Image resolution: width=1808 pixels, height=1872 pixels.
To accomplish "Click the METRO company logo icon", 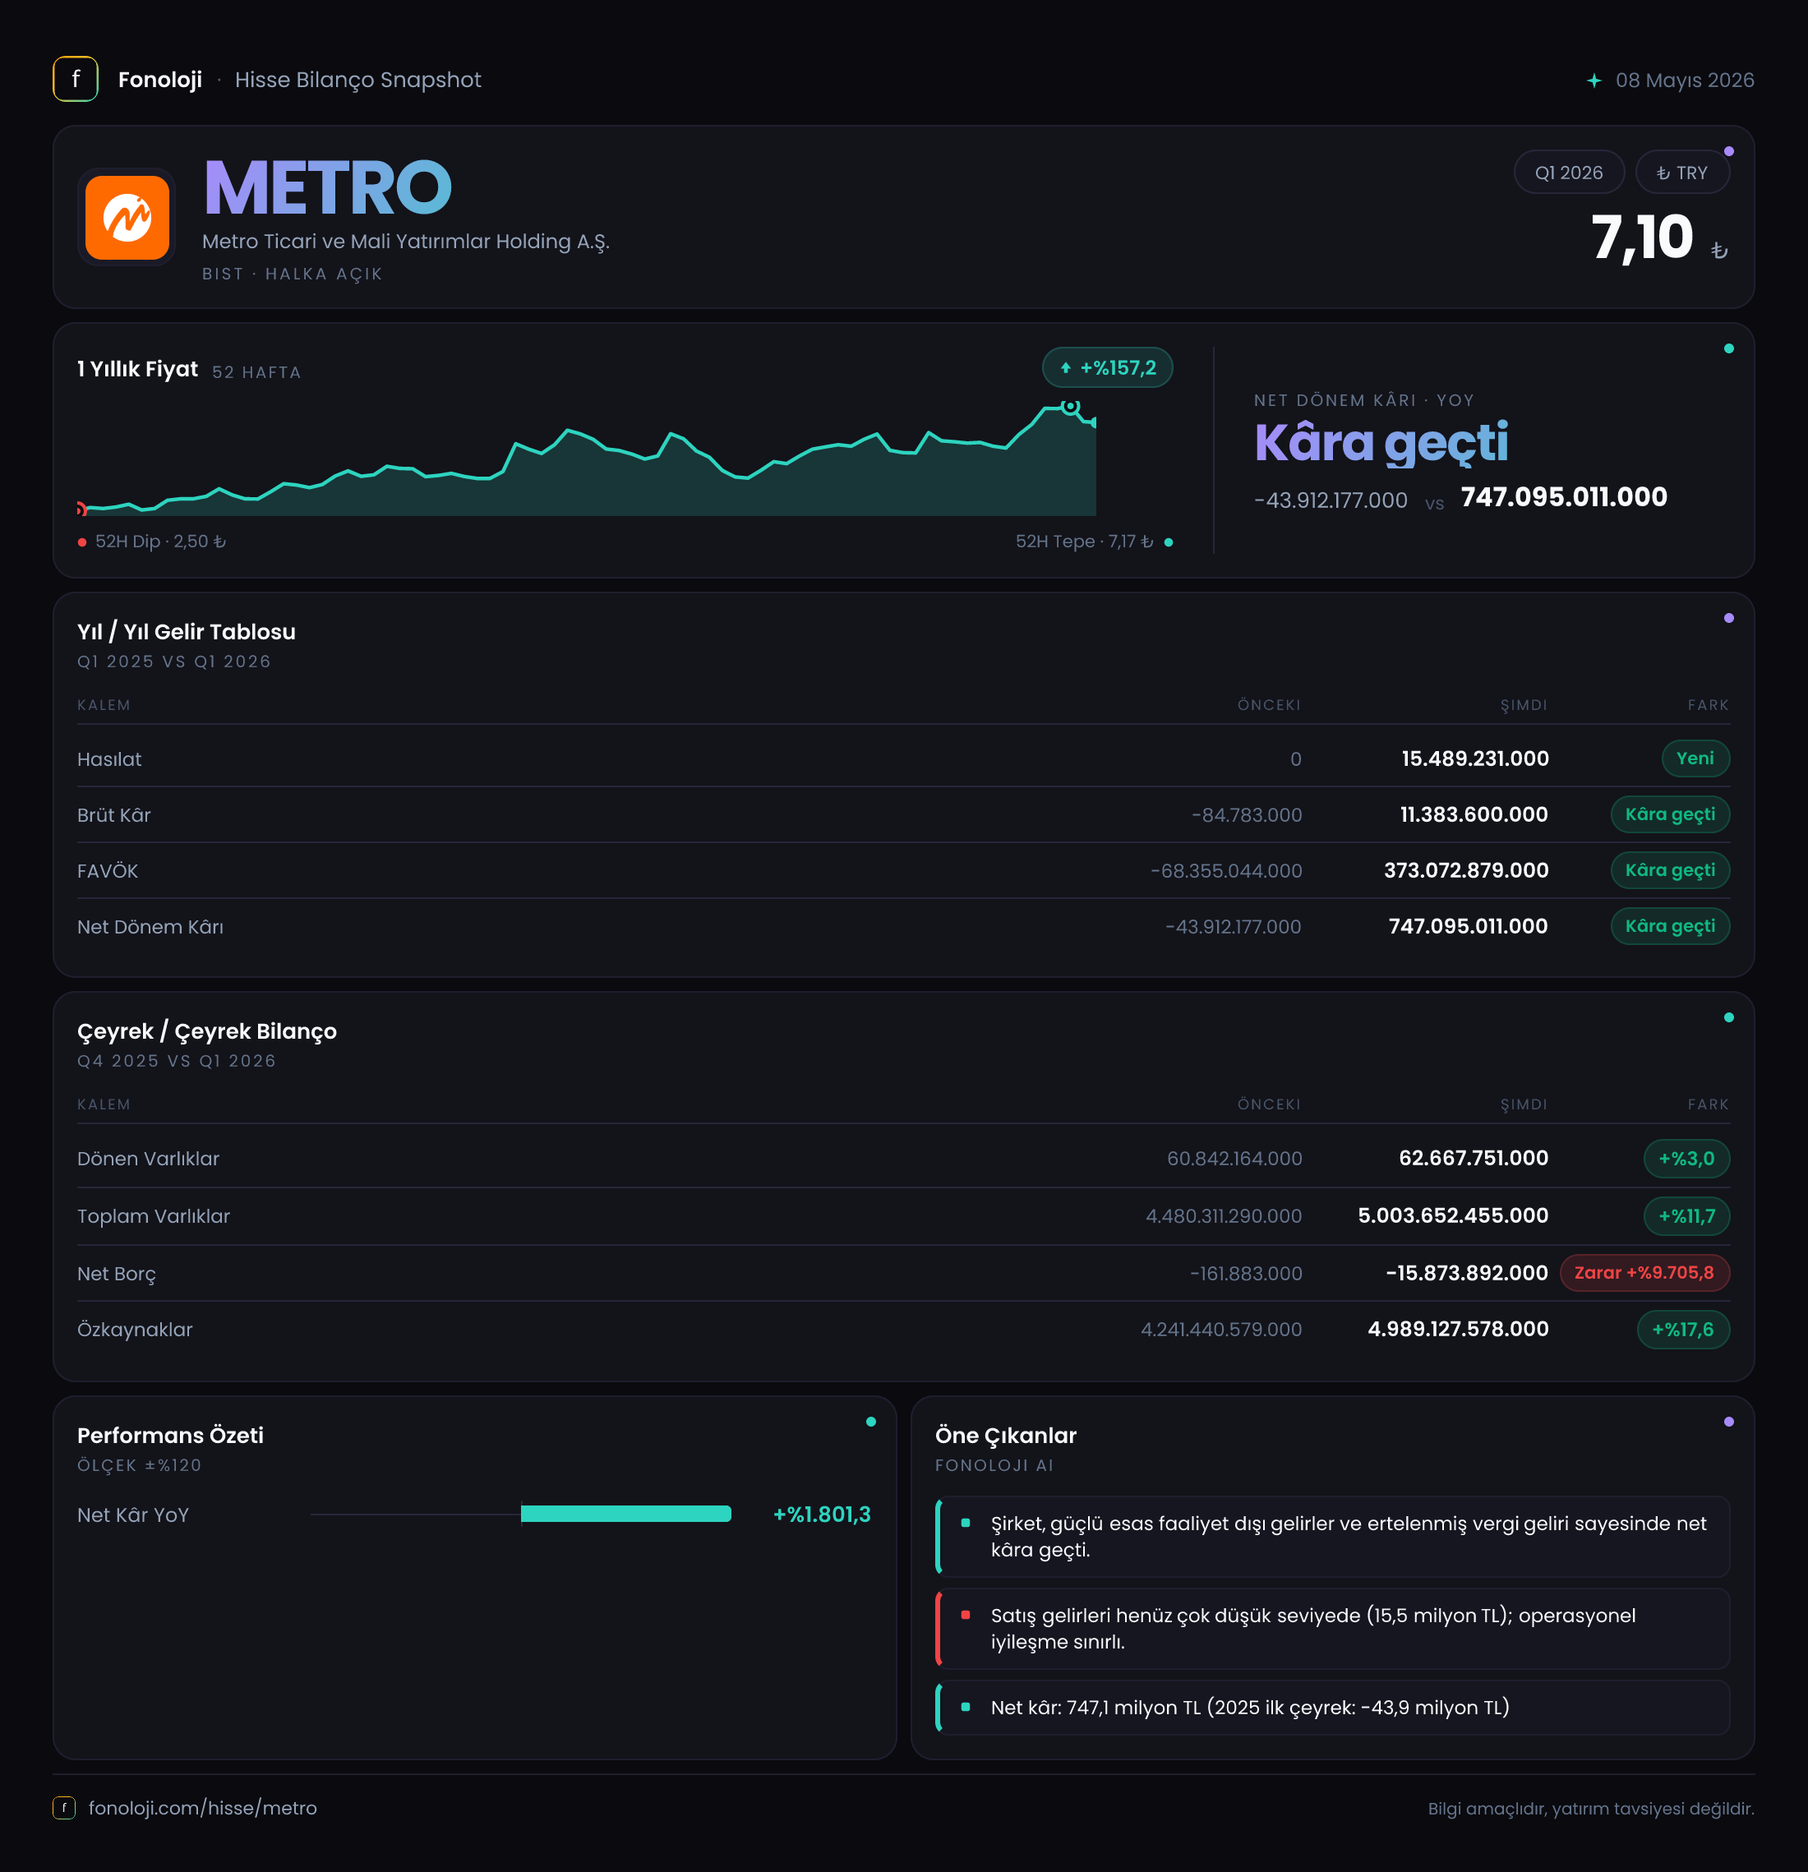I will [127, 217].
